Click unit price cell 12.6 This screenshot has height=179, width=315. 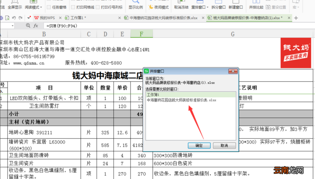pyautogui.click(x=122, y=132)
